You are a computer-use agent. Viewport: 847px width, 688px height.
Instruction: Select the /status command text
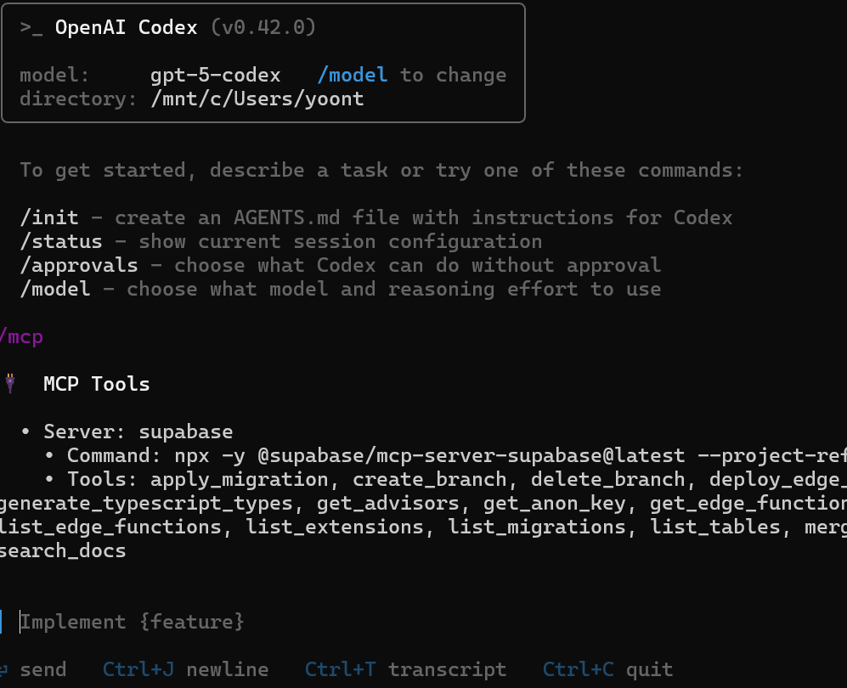[61, 241]
